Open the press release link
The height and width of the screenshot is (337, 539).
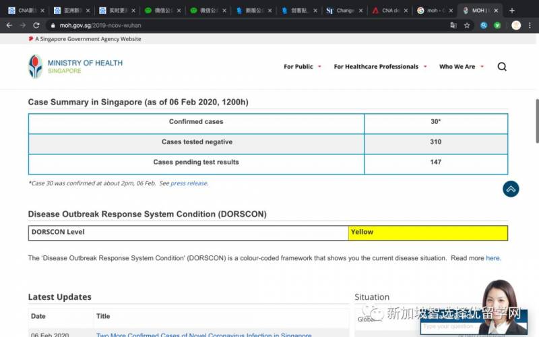tap(189, 183)
